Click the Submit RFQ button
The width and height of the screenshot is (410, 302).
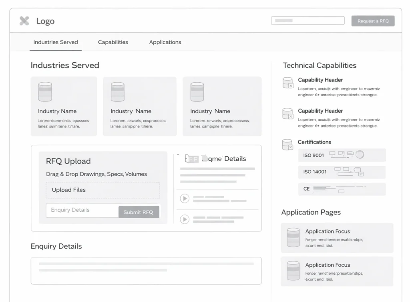[139, 212]
